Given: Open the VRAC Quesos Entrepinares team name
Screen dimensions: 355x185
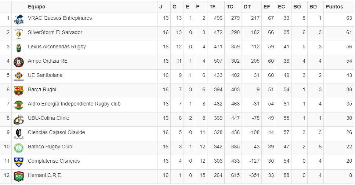Looking at the screenshot, I should click(x=60, y=18).
